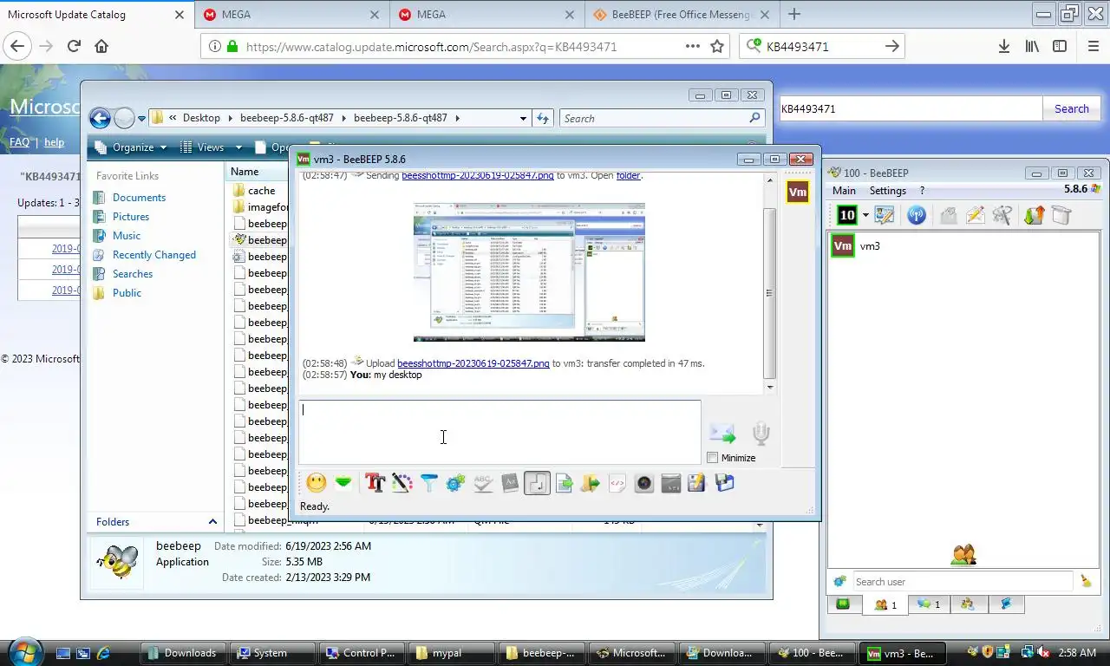Screen dimensions: 1110x666
Task: Click the Search button in Update Catalog
Action: pyautogui.click(x=1071, y=108)
